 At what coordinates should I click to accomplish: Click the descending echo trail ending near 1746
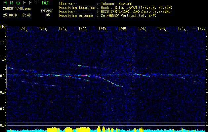[x=110, y=82]
